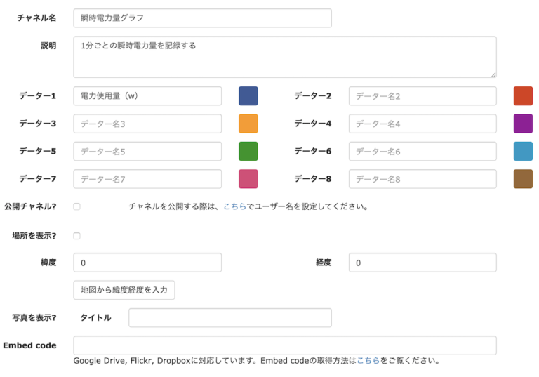Open the pink color swatch for データー7
Image resolution: width=539 pixels, height=377 pixels.
pyautogui.click(x=248, y=179)
